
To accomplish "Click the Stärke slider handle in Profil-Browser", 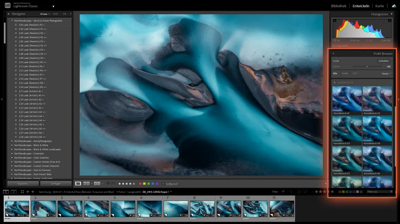I will pos(367,66).
